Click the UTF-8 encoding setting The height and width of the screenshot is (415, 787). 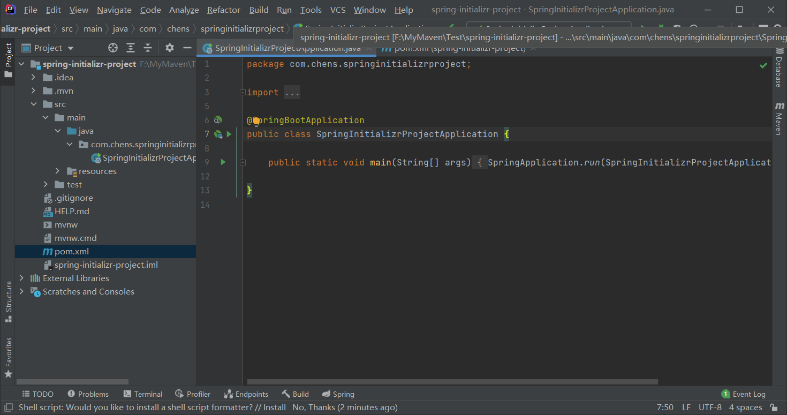pos(710,408)
